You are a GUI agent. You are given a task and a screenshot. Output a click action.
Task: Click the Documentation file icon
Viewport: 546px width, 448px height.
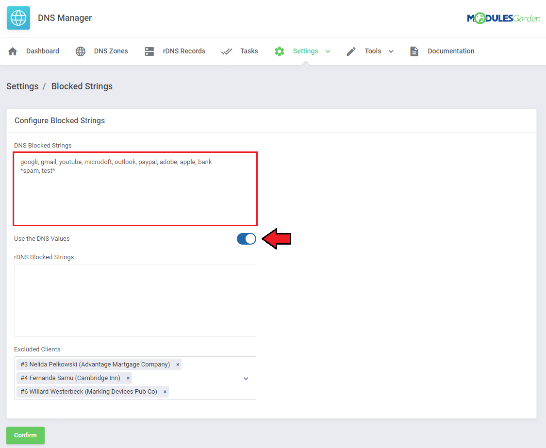click(x=414, y=51)
